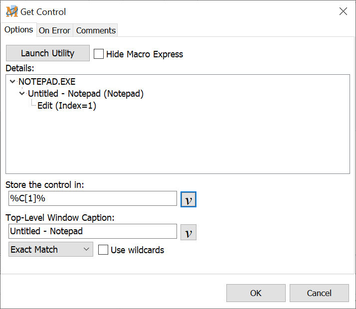The height and width of the screenshot is (309, 356).
Task: Select the Edit (Index=1) control entry
Action: (x=66, y=106)
